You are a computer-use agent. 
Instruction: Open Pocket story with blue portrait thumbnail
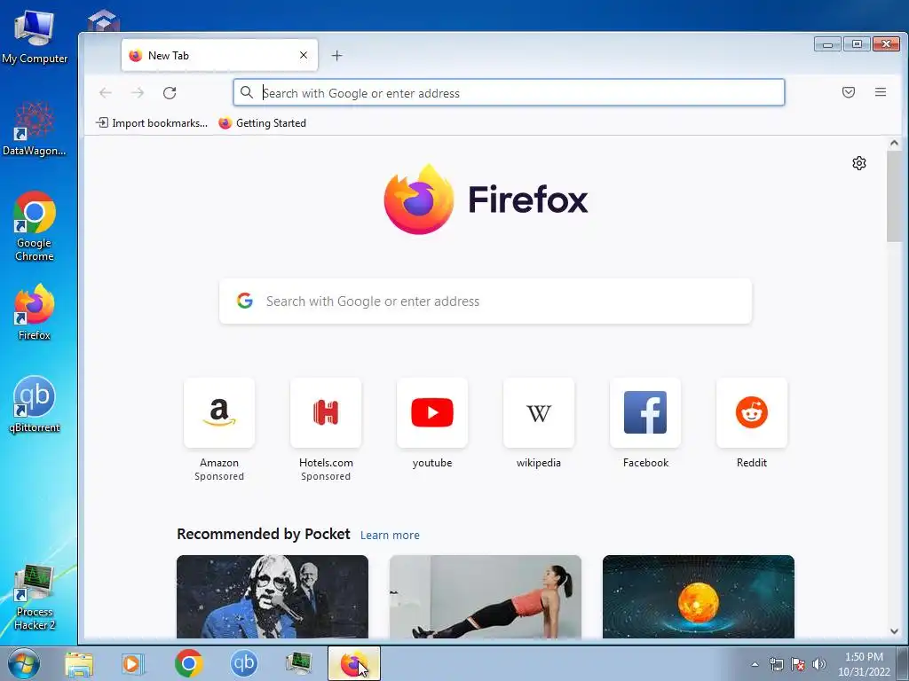[x=273, y=597]
